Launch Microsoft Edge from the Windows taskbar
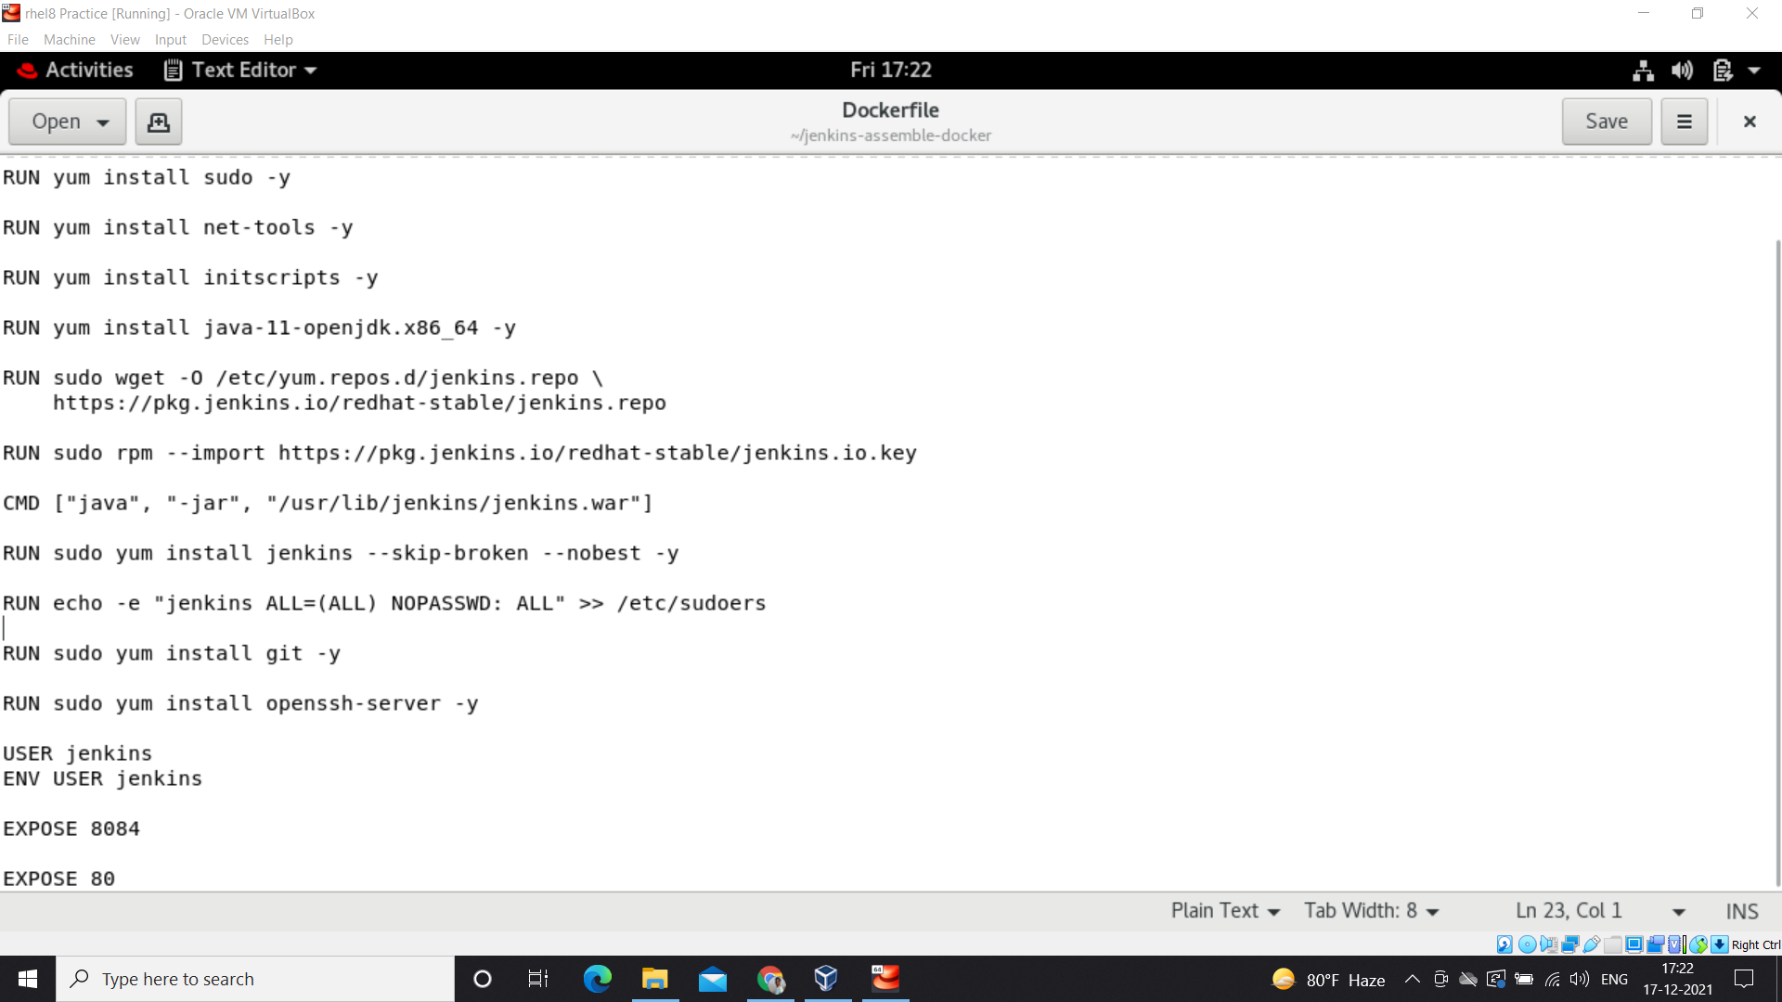 tap(597, 979)
